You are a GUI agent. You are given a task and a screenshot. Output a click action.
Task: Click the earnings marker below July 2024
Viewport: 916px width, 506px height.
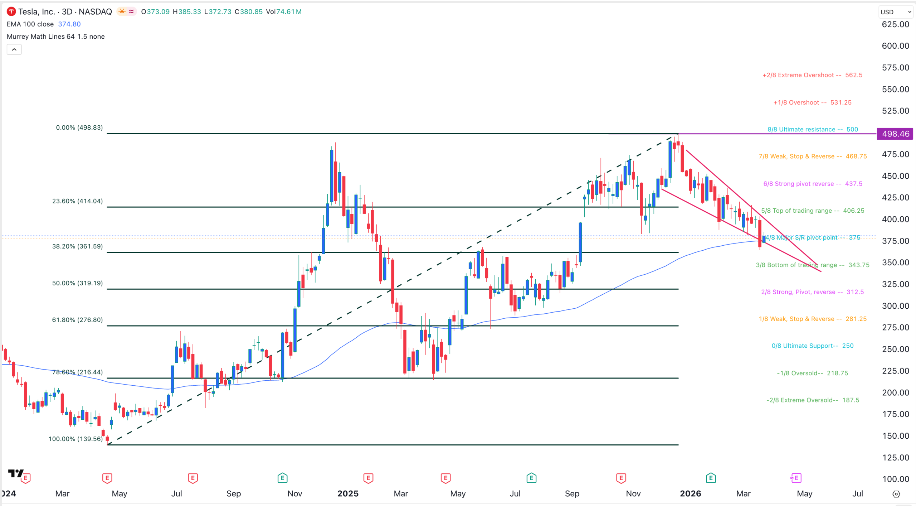click(193, 478)
